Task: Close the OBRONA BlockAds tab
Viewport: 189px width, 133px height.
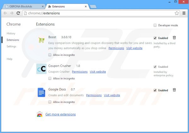Action: tap(43, 7)
